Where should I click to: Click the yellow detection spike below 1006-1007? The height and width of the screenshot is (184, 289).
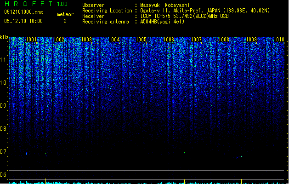pyautogui.click(x=184, y=181)
